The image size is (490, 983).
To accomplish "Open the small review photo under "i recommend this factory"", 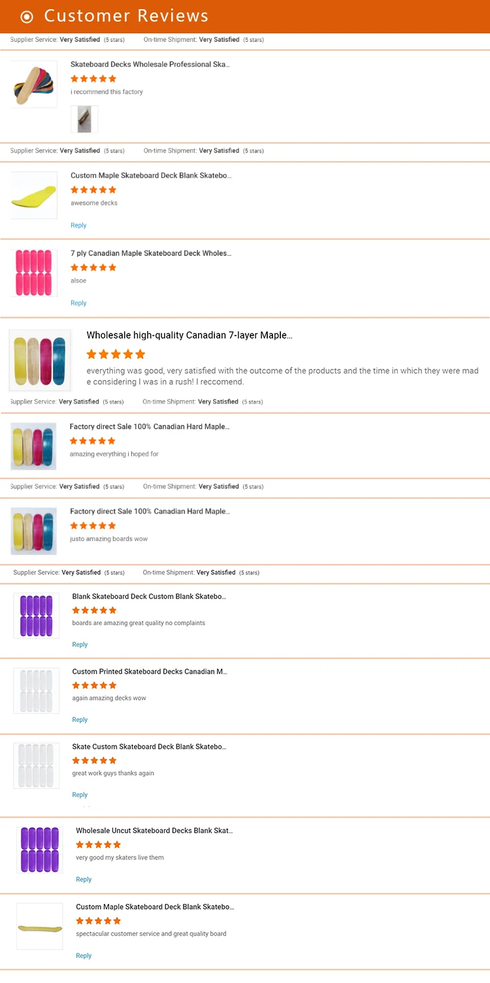I will point(84,119).
